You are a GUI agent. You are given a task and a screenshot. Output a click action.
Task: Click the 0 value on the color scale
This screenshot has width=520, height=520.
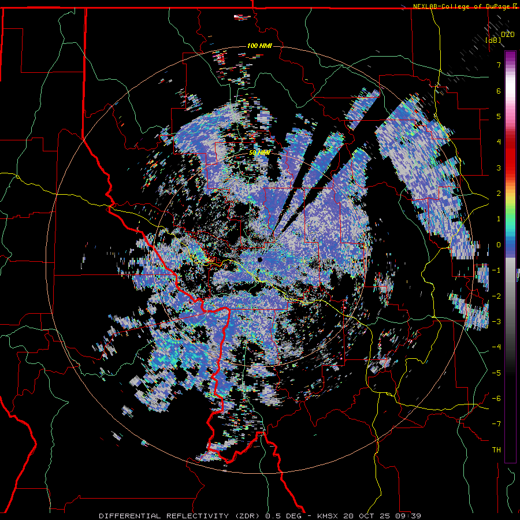tap(499, 245)
